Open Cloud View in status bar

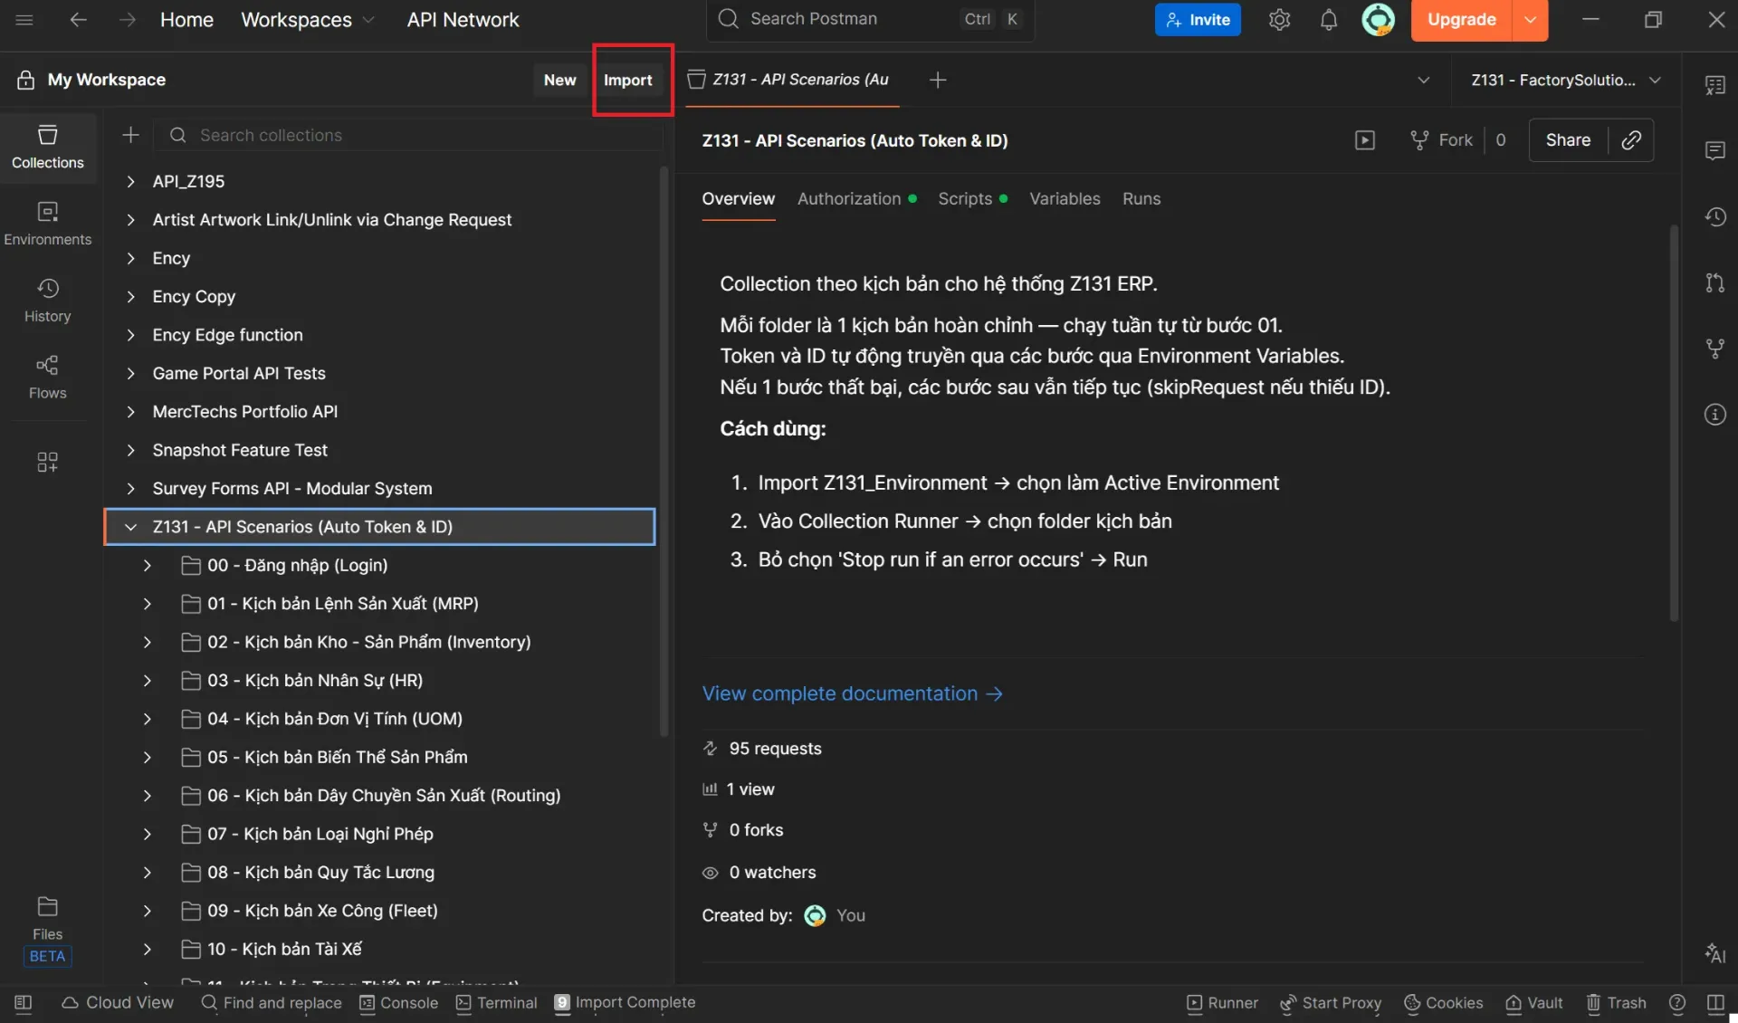pyautogui.click(x=118, y=1003)
